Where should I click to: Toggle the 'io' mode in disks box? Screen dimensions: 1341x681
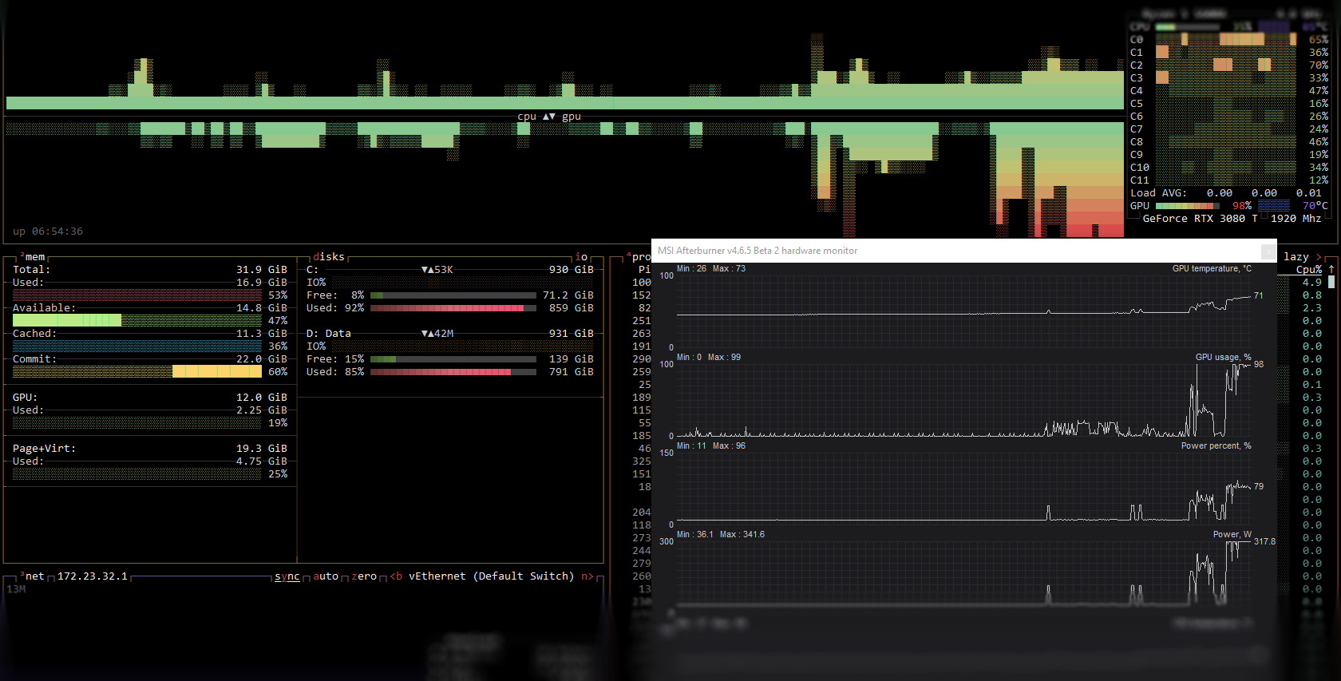(x=581, y=257)
